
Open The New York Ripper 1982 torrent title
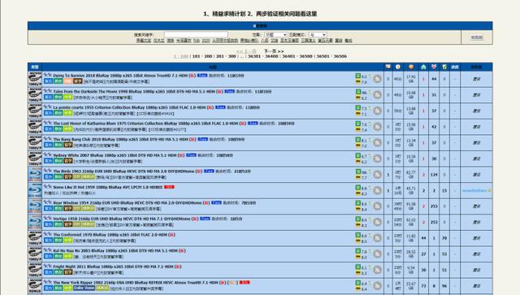pyautogui.click(x=136, y=283)
